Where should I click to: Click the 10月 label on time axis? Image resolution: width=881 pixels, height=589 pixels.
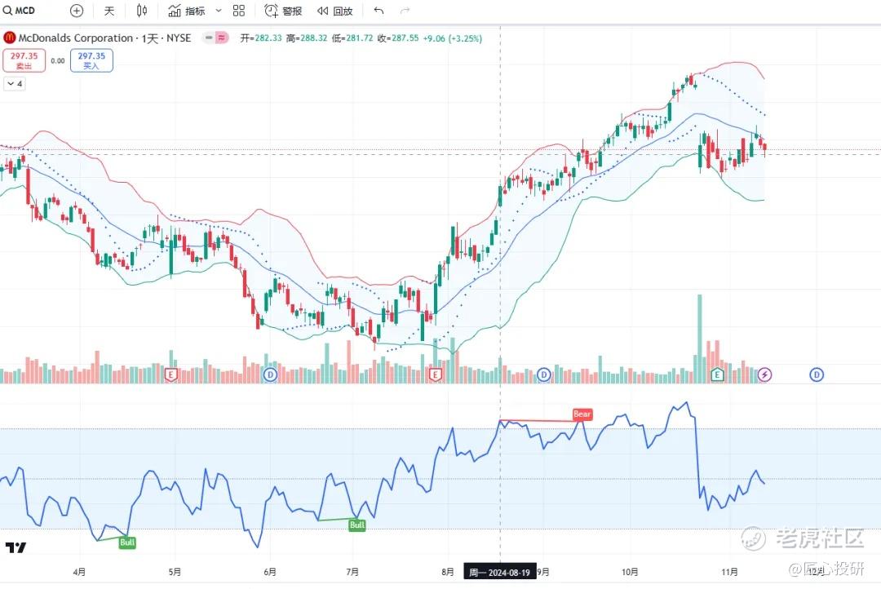click(630, 572)
